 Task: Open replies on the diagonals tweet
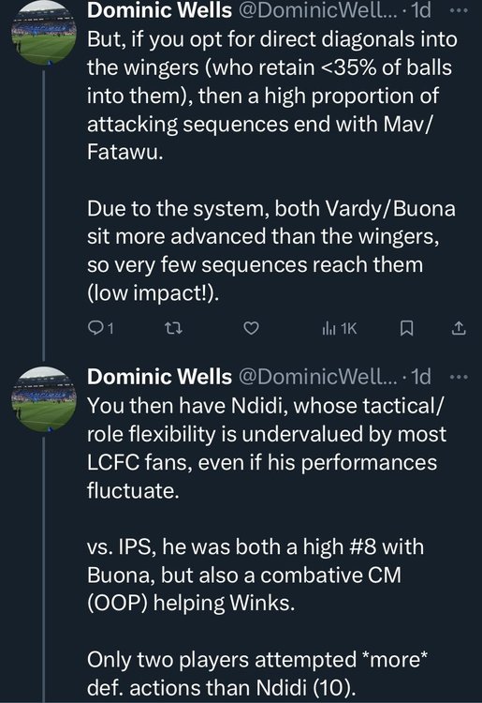95,329
